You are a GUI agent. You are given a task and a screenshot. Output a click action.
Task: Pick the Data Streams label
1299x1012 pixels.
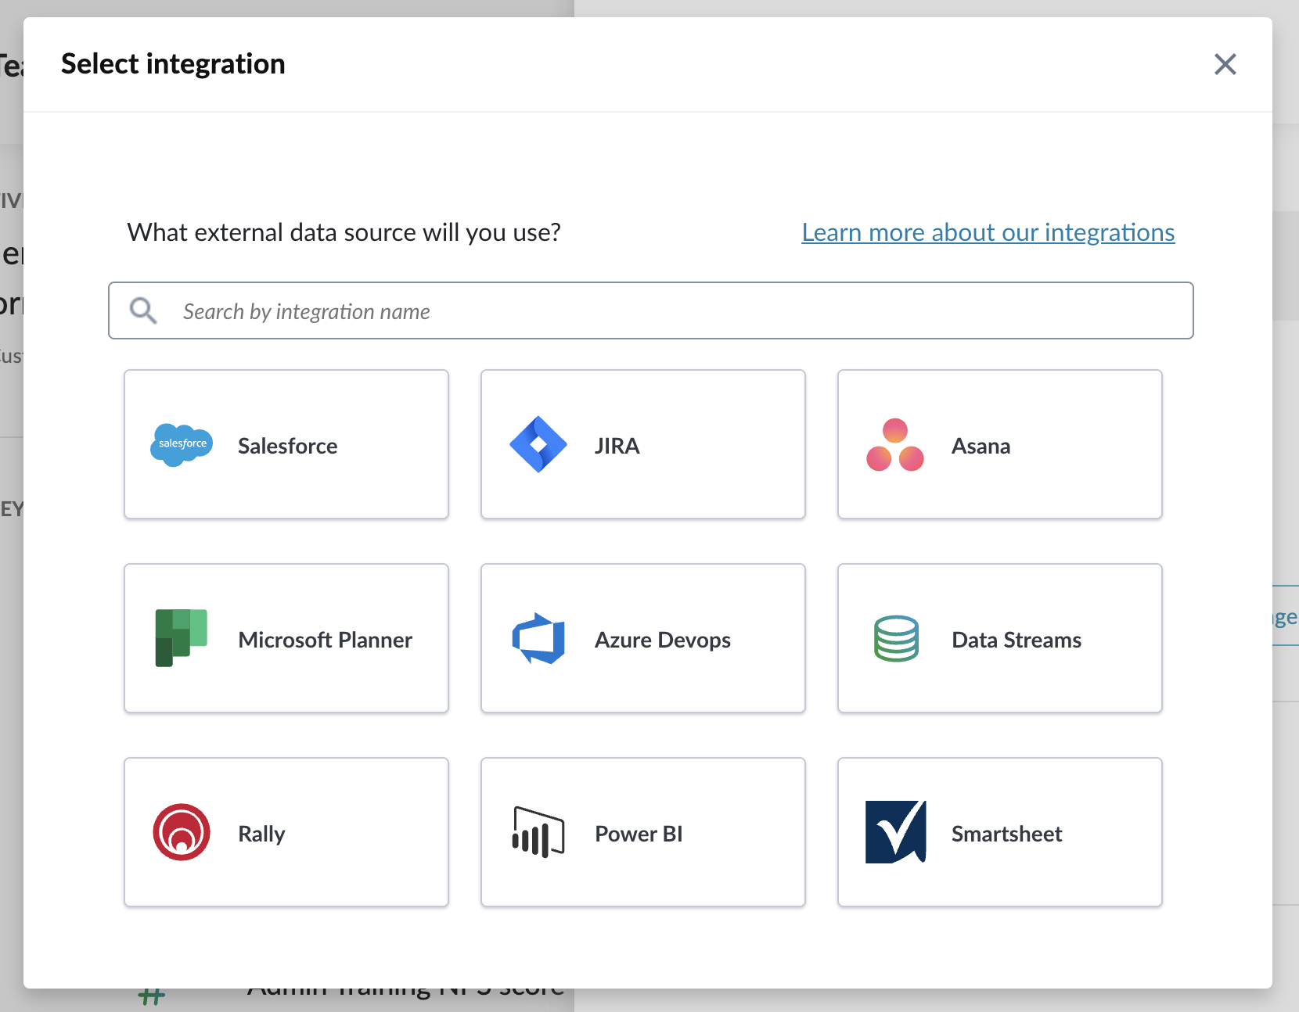coord(1017,640)
